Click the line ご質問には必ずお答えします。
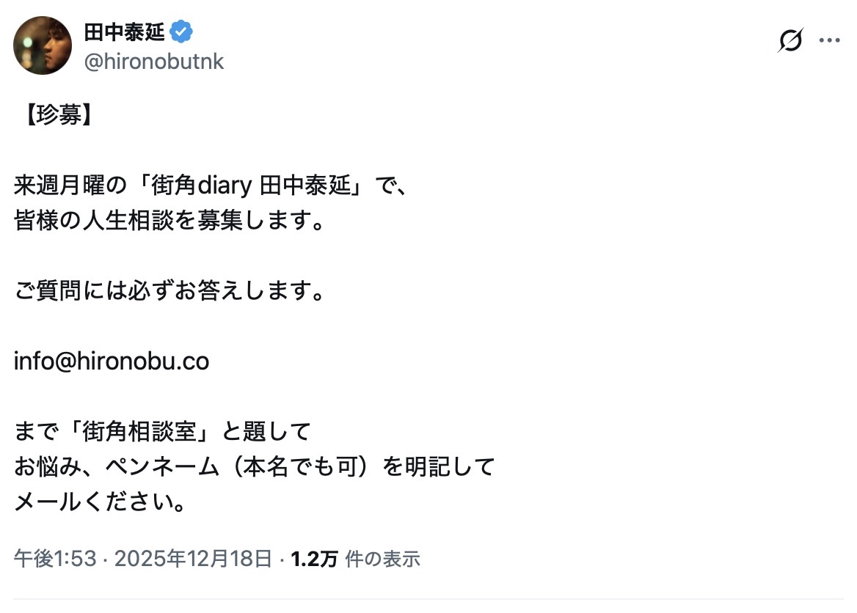Image resolution: width=857 pixels, height=613 pixels. pyautogui.click(x=169, y=291)
